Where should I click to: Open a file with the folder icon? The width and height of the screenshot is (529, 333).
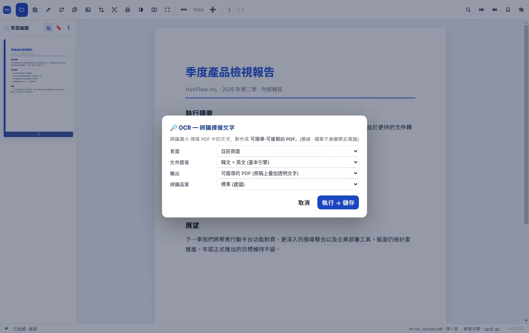(x=22, y=10)
